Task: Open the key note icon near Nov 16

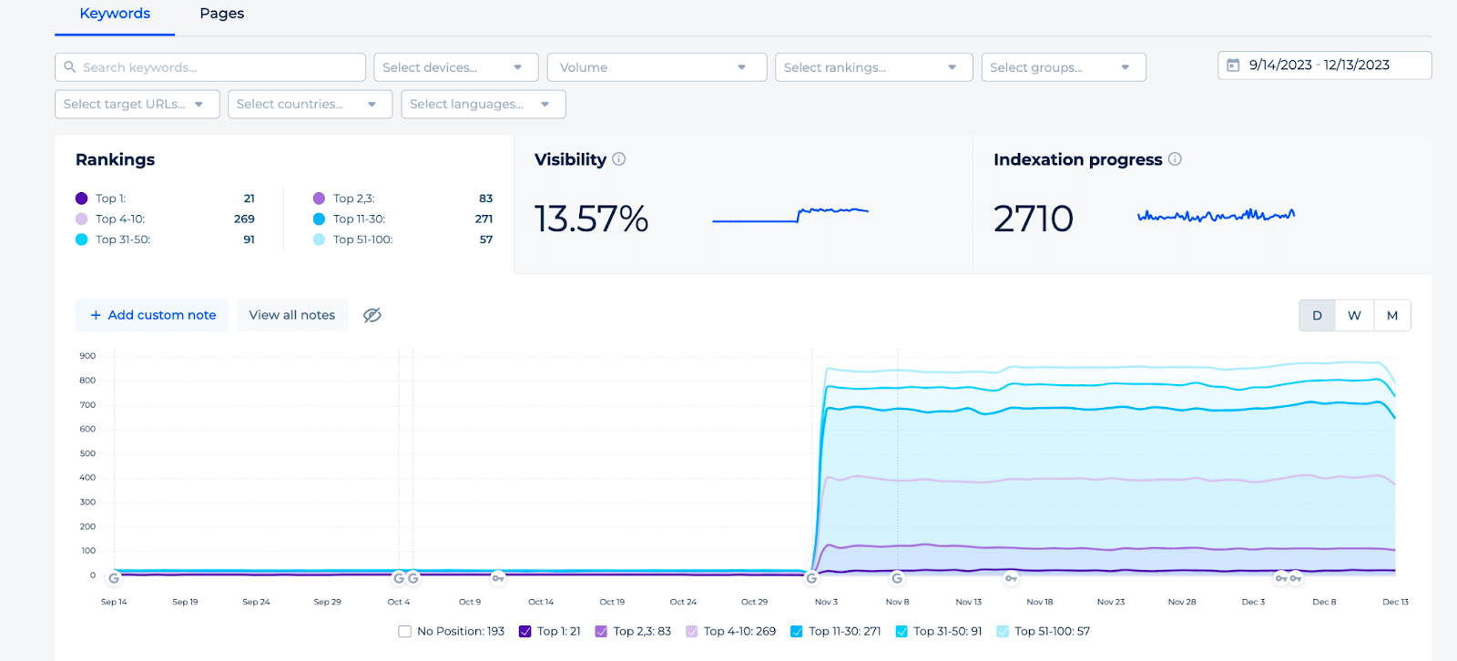Action: coord(1011,578)
